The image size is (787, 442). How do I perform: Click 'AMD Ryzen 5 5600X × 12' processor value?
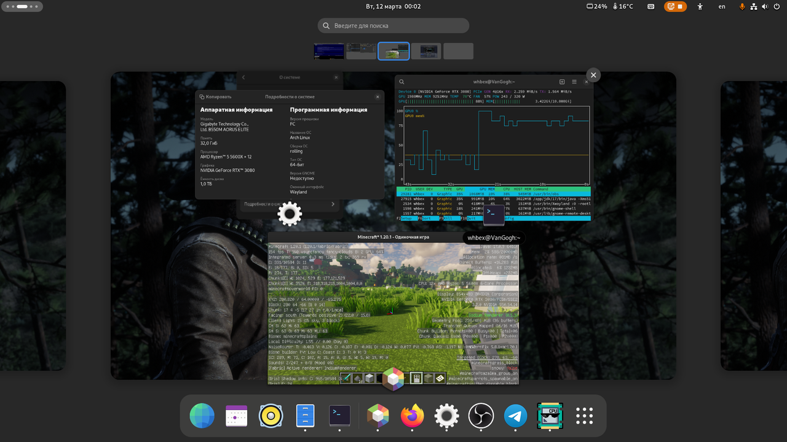click(x=226, y=157)
